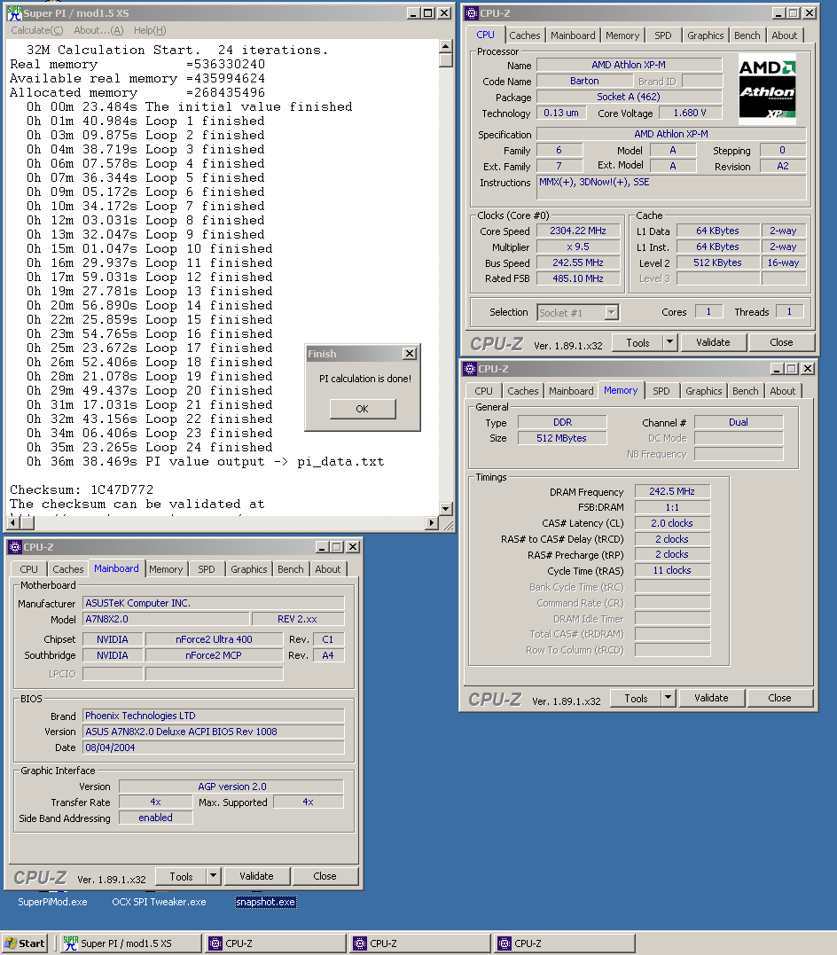Viewport: 837px width, 955px height.
Task: Select Caches tab in the Mainboard CPU-Z window
Action: [x=67, y=569]
